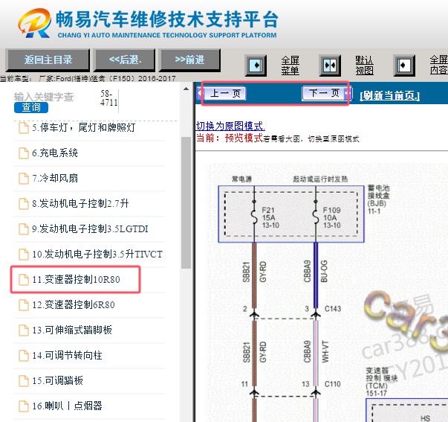448x422 pixels.
Task: Go to next page with 下一页
Action: (327, 93)
